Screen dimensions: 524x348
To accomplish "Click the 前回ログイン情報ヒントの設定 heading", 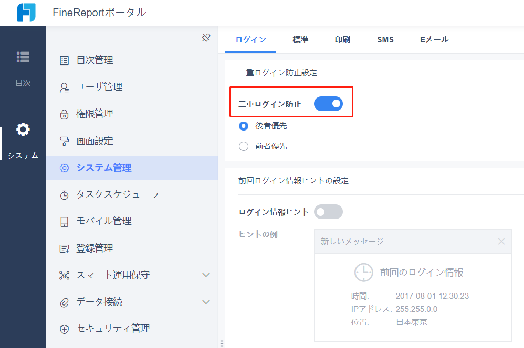I will [294, 181].
